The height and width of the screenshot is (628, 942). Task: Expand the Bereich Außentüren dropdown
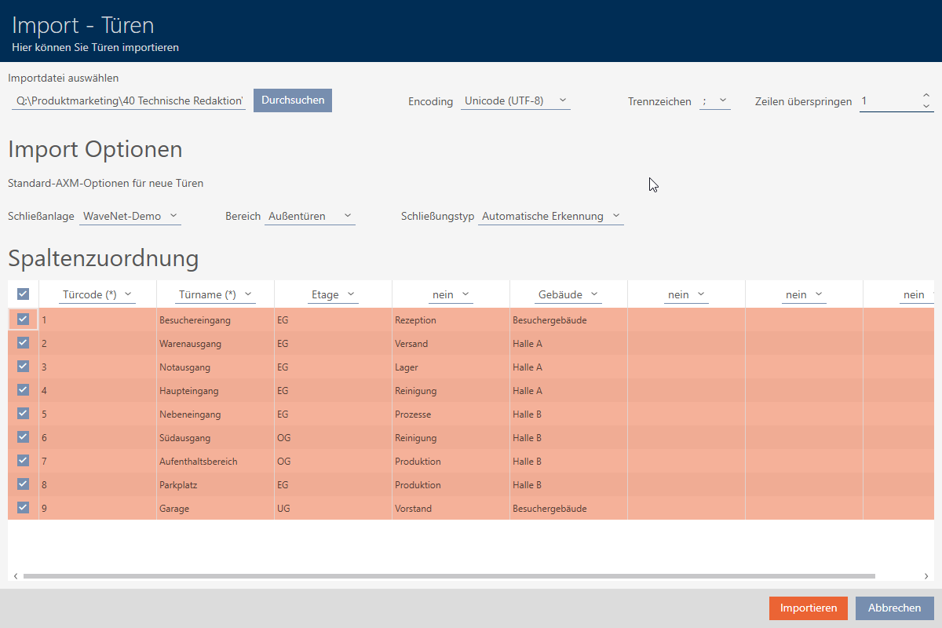click(x=309, y=216)
